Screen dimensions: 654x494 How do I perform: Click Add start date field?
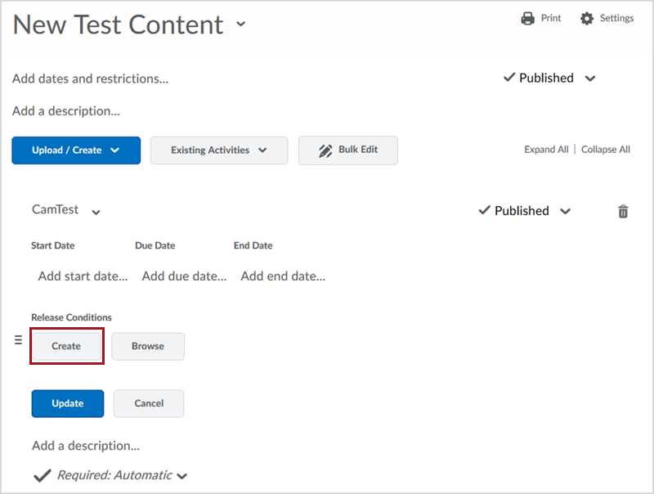[83, 276]
